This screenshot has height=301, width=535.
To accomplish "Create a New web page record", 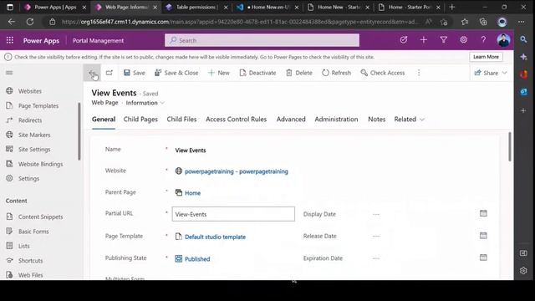I will [x=219, y=73].
